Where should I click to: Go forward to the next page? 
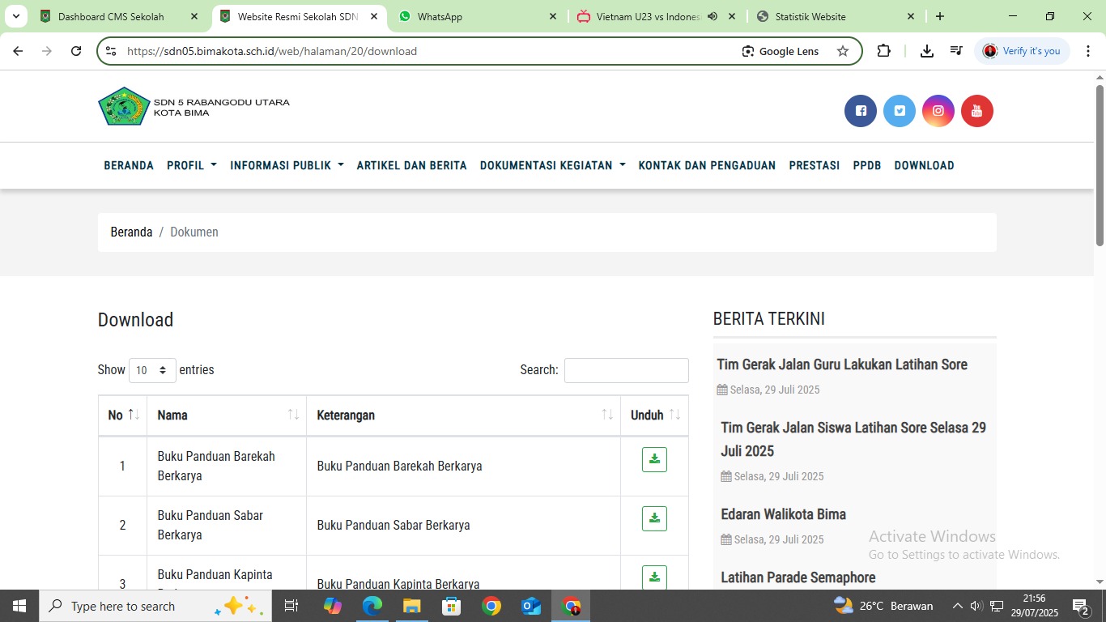click(47, 51)
